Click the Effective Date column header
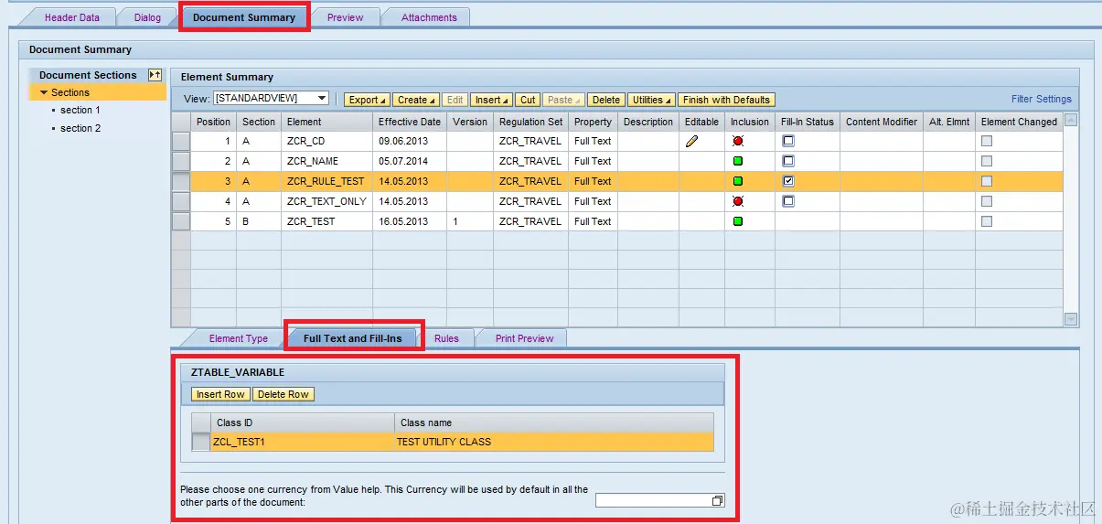Image resolution: width=1102 pixels, height=524 pixels. click(x=410, y=122)
